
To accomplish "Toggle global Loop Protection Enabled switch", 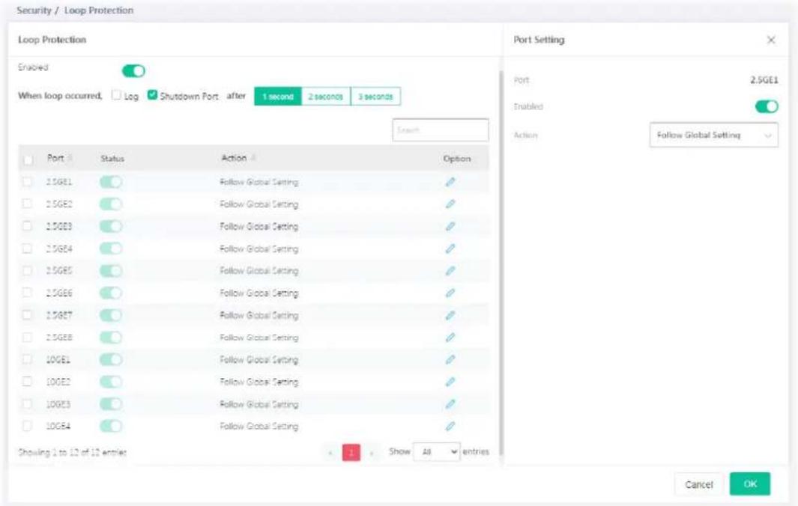I will click(133, 71).
